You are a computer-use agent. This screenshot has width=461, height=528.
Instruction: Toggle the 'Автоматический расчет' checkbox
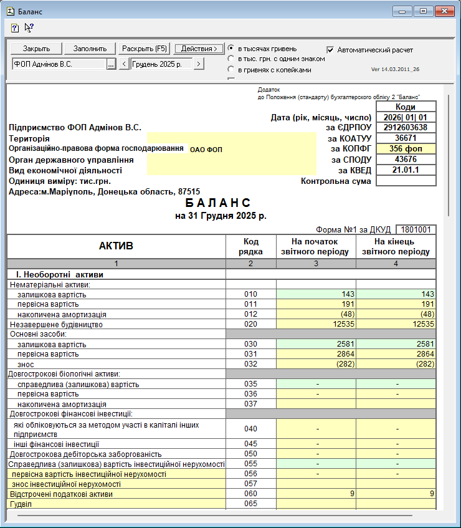[x=331, y=49]
